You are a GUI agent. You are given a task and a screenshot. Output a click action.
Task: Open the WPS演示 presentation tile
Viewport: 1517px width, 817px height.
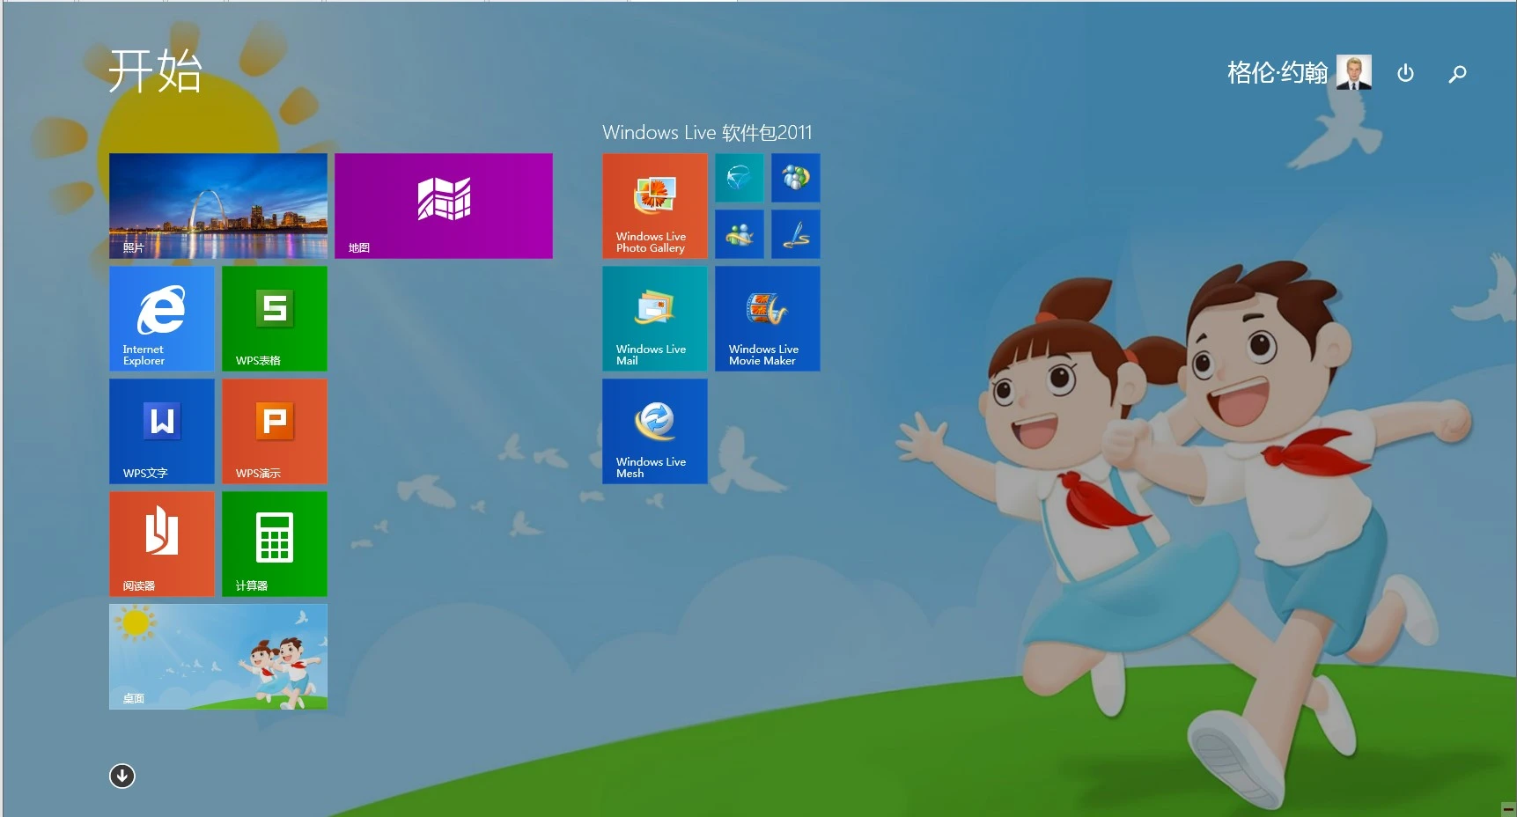(275, 431)
